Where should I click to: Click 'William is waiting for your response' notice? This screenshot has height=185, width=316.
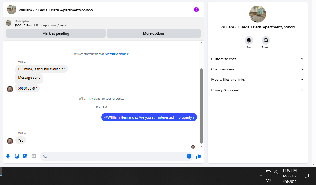click(101, 99)
